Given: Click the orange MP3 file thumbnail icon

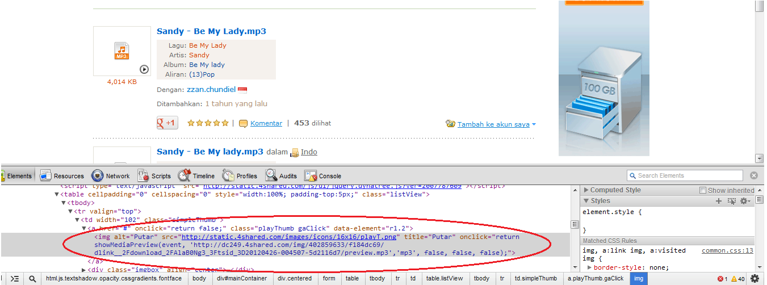Looking at the screenshot, I should [x=121, y=51].
